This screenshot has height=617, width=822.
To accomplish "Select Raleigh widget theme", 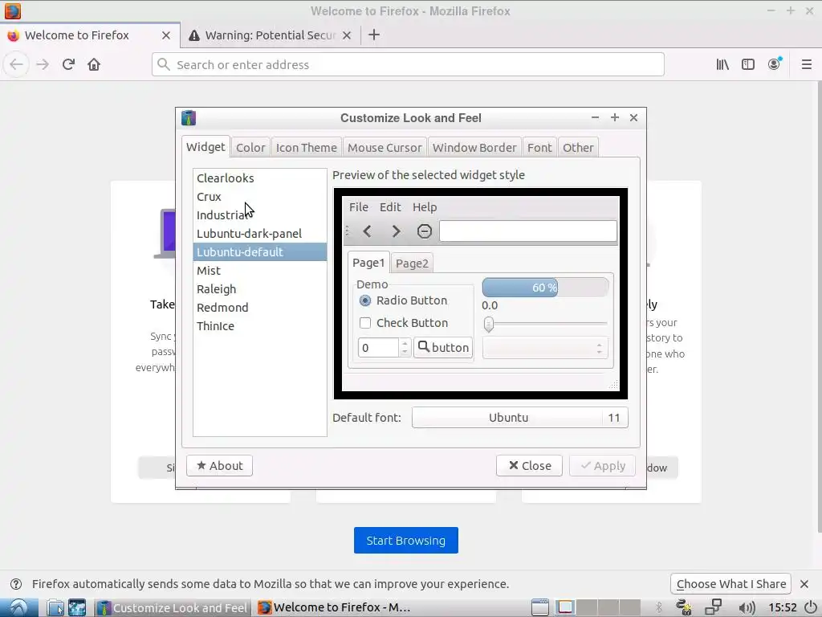I will coord(259,289).
